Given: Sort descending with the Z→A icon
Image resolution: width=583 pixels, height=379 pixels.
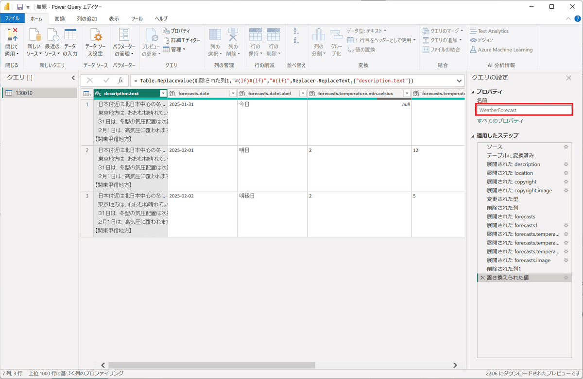Looking at the screenshot, I should 296,41.
